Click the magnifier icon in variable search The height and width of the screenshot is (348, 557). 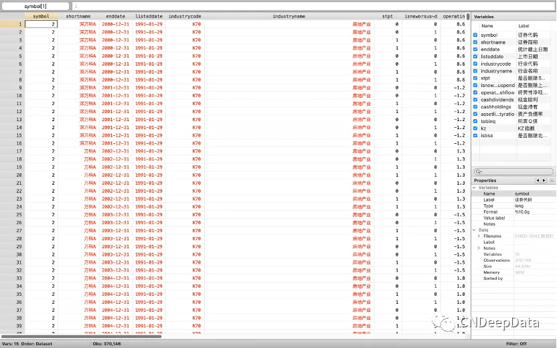coord(478,171)
